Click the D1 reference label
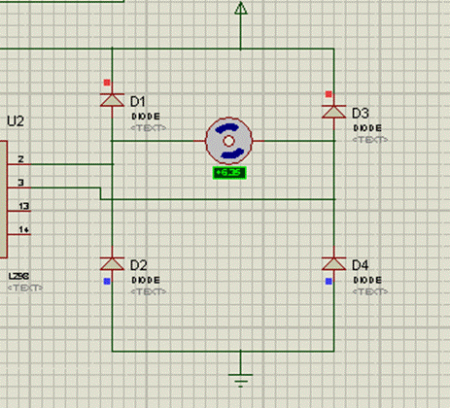 [138, 102]
